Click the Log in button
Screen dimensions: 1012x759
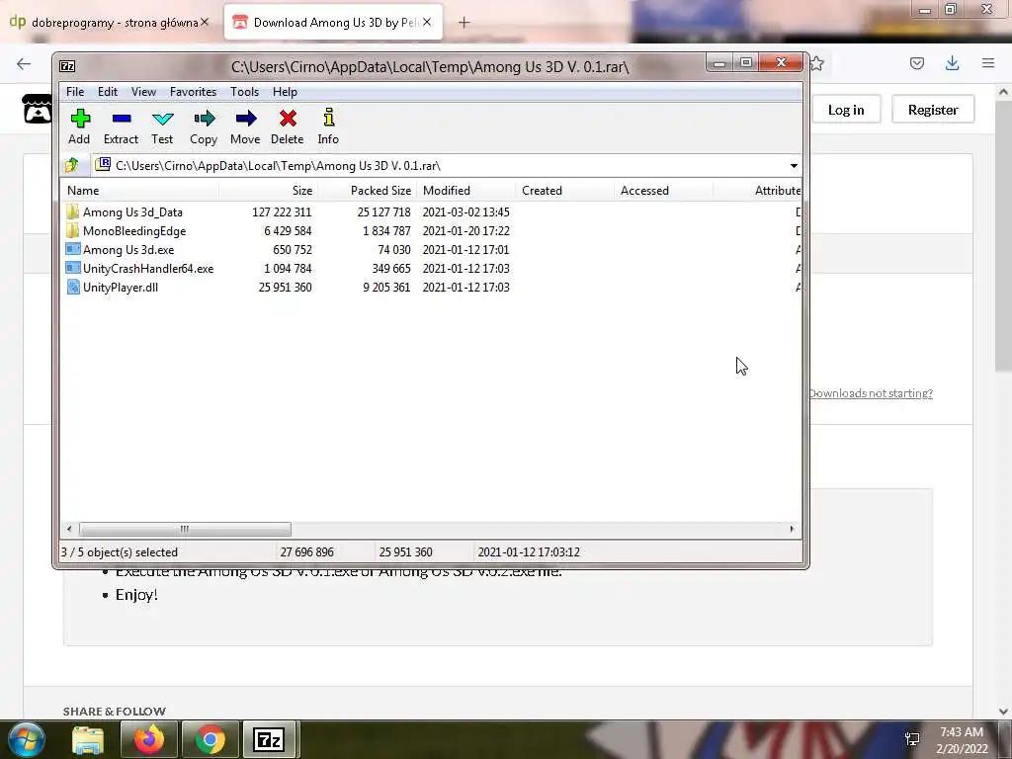[846, 110]
